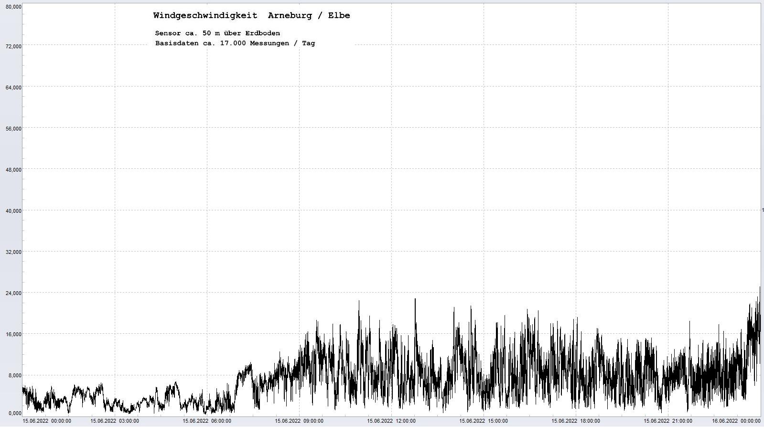This screenshot has height=427, width=764.
Task: Click the chart title Windgeschwindigkeit Arneburg / Elbe
Action: 251,15
